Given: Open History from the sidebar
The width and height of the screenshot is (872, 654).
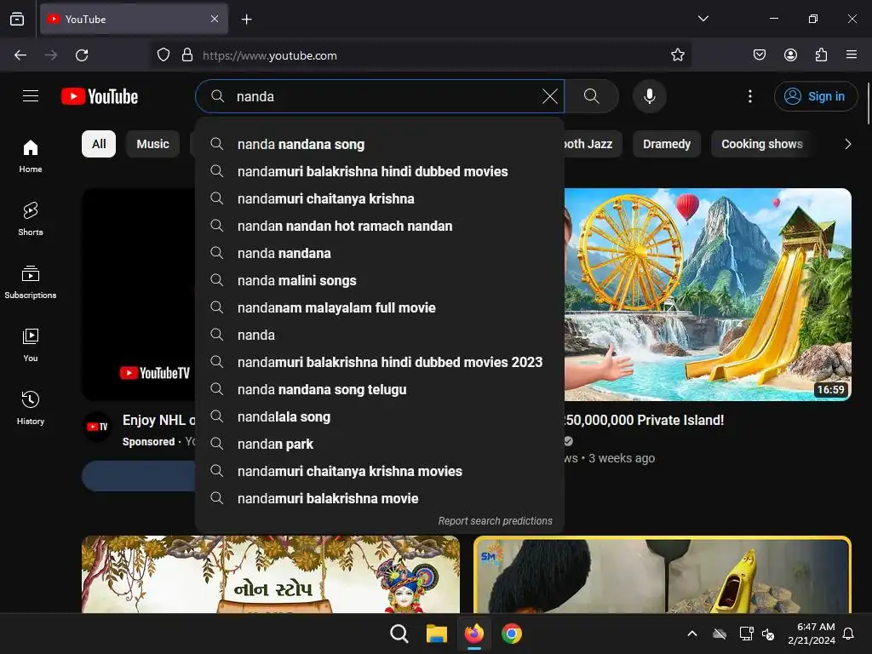Looking at the screenshot, I should [x=31, y=408].
